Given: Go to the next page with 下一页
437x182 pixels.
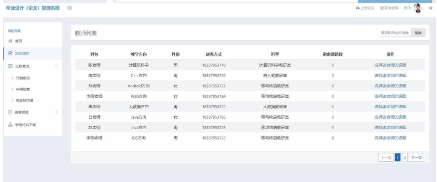Looking at the screenshot, I should [416, 158].
